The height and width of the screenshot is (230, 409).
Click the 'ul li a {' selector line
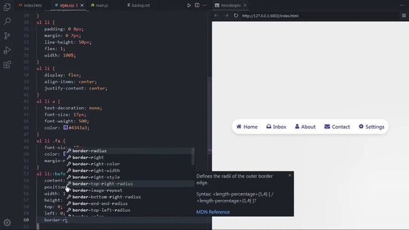click(x=49, y=102)
